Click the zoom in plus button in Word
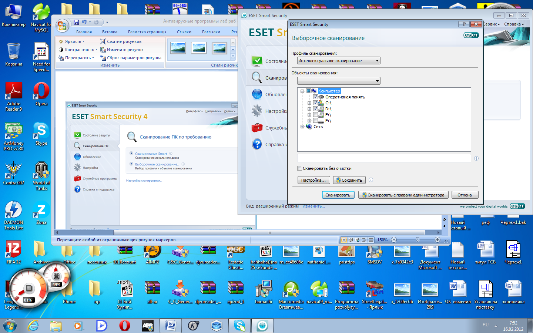Image resolution: width=533 pixels, height=333 pixels. tap(437, 240)
